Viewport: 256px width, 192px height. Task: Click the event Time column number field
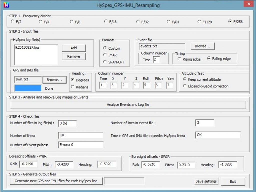pos(156,60)
